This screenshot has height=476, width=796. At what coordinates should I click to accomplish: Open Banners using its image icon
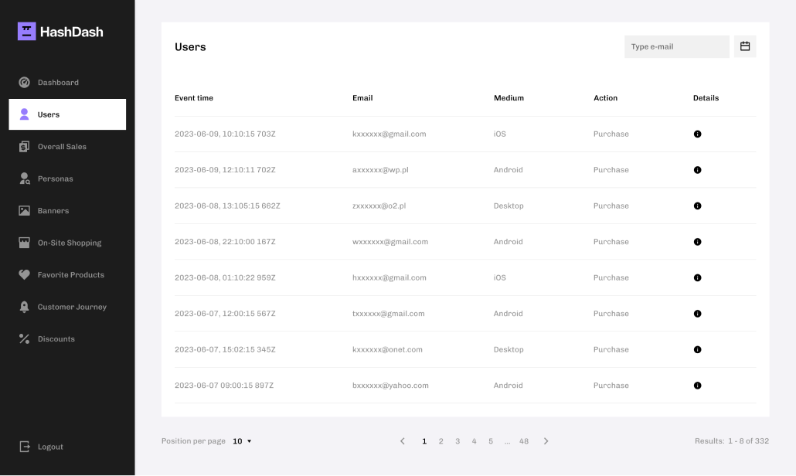24,210
